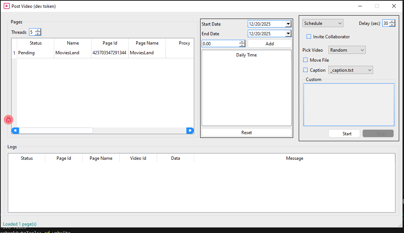Image resolution: width=404 pixels, height=233 pixels.
Task: Decrease the Delay seconds spinner value
Action: pyautogui.click(x=392, y=25)
